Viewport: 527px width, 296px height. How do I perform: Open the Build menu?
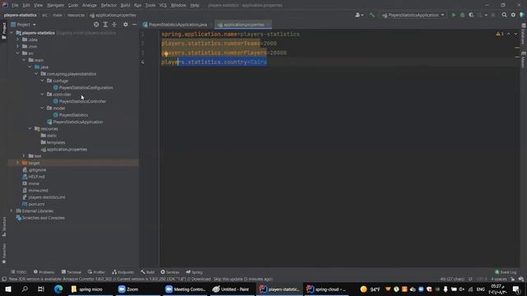(125, 6)
